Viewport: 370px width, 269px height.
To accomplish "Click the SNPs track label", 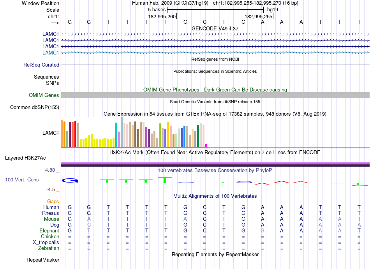I will click(x=53, y=83).
